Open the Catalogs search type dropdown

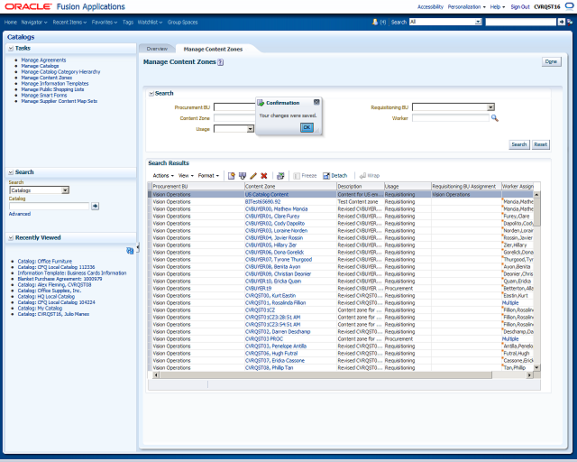pos(65,190)
